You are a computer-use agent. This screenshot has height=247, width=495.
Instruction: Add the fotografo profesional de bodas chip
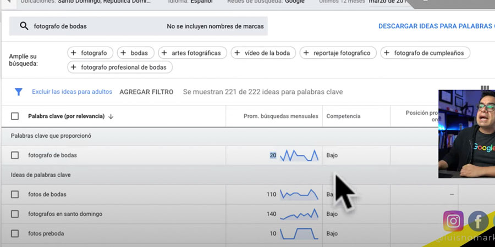click(x=120, y=67)
